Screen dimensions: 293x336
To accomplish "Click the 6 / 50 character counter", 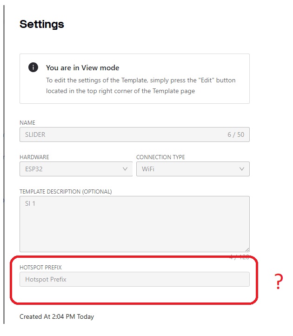I will (236, 134).
